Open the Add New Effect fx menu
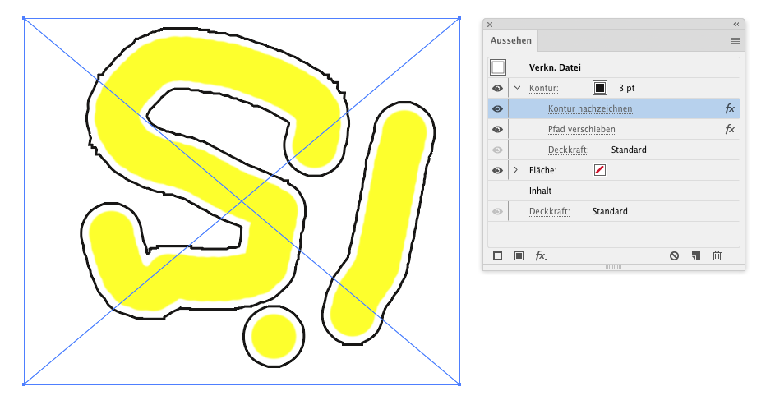 click(541, 256)
